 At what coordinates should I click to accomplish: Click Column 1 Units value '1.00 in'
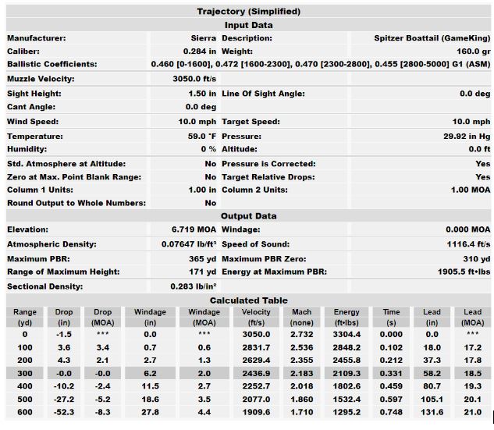point(202,190)
